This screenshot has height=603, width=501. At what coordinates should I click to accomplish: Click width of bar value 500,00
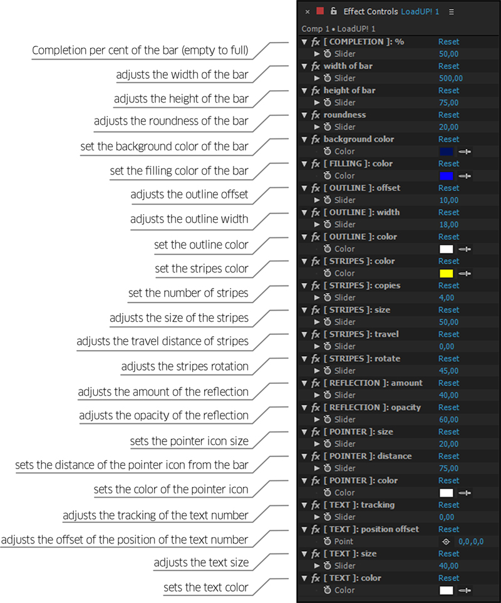[451, 78]
